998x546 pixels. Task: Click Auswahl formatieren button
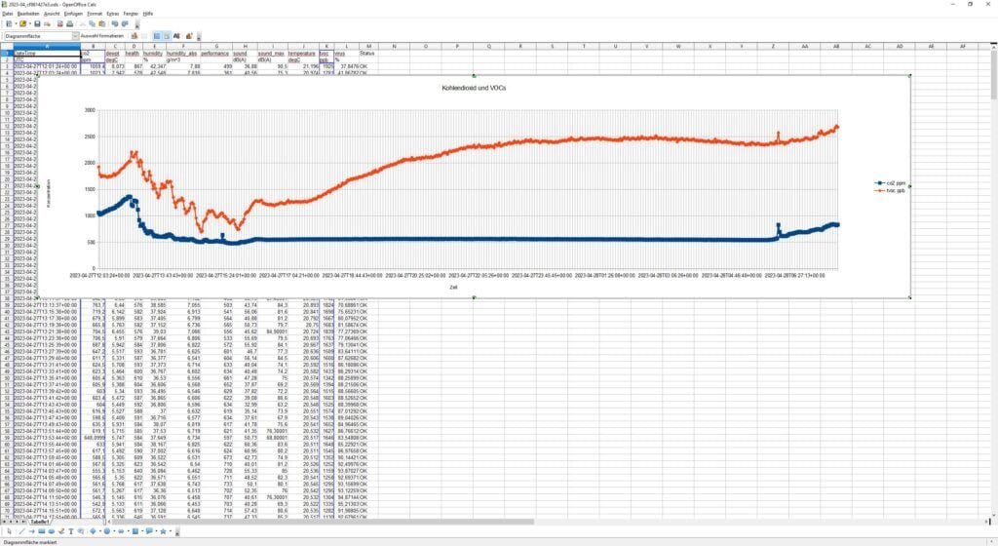coord(101,36)
